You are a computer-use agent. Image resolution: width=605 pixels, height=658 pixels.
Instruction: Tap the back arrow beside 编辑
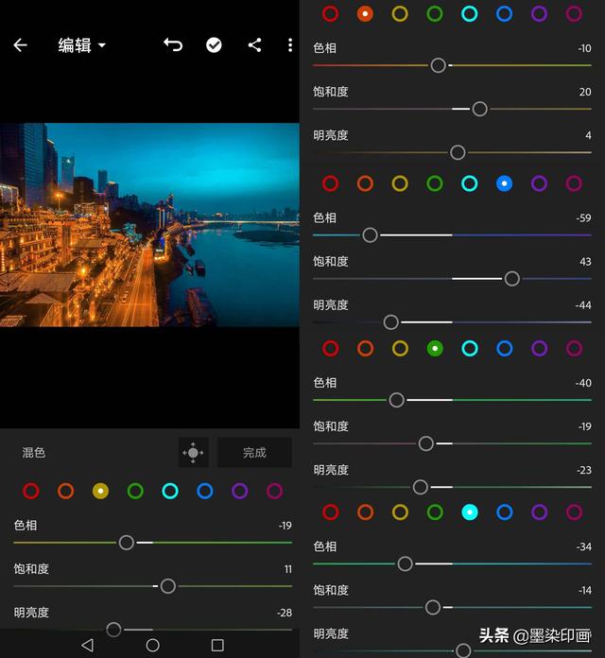(x=20, y=44)
